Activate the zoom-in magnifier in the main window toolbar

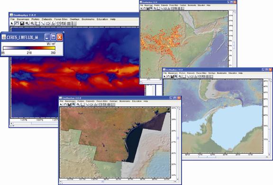coord(27,23)
